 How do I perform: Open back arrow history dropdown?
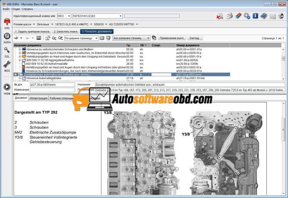coord(21,38)
